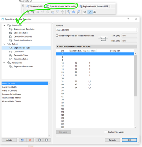Click the Descripción column header

pos(115,51)
